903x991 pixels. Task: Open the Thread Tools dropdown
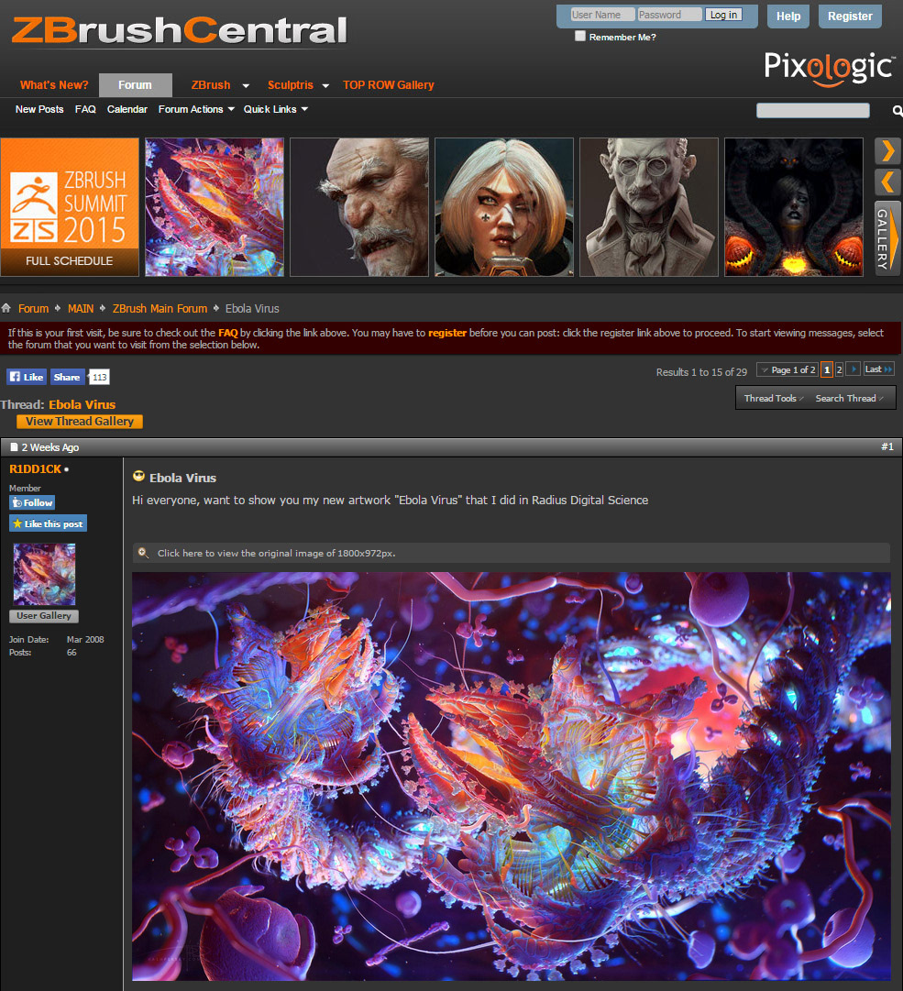pyautogui.click(x=774, y=398)
